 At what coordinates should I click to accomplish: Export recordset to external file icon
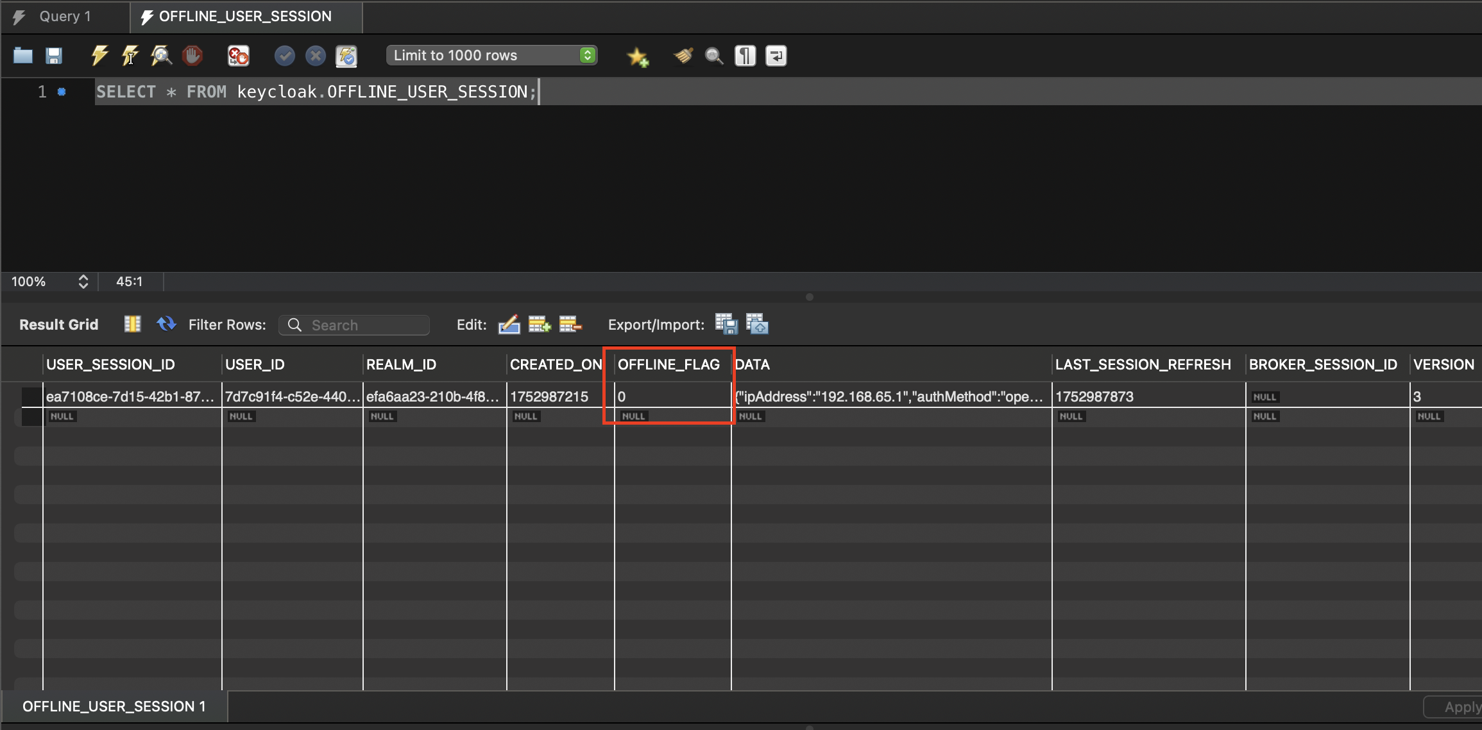726,325
